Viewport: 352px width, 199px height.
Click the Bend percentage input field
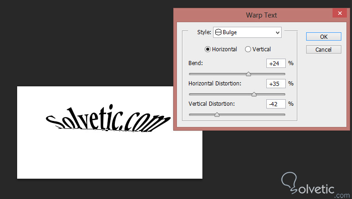(276, 63)
